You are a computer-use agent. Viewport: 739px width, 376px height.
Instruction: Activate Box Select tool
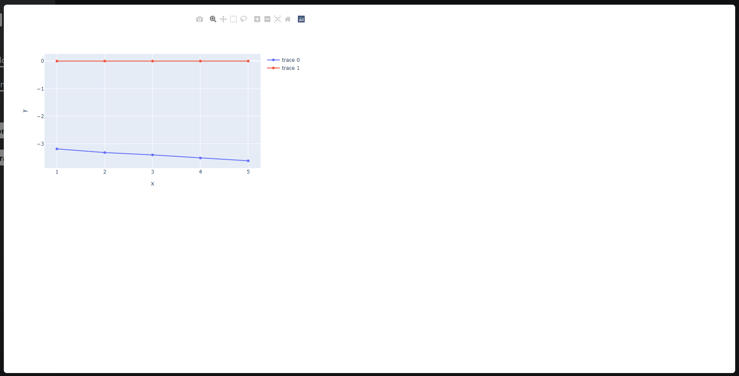coord(233,19)
